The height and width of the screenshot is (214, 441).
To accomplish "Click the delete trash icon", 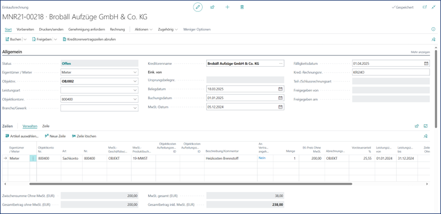I will [242, 7].
